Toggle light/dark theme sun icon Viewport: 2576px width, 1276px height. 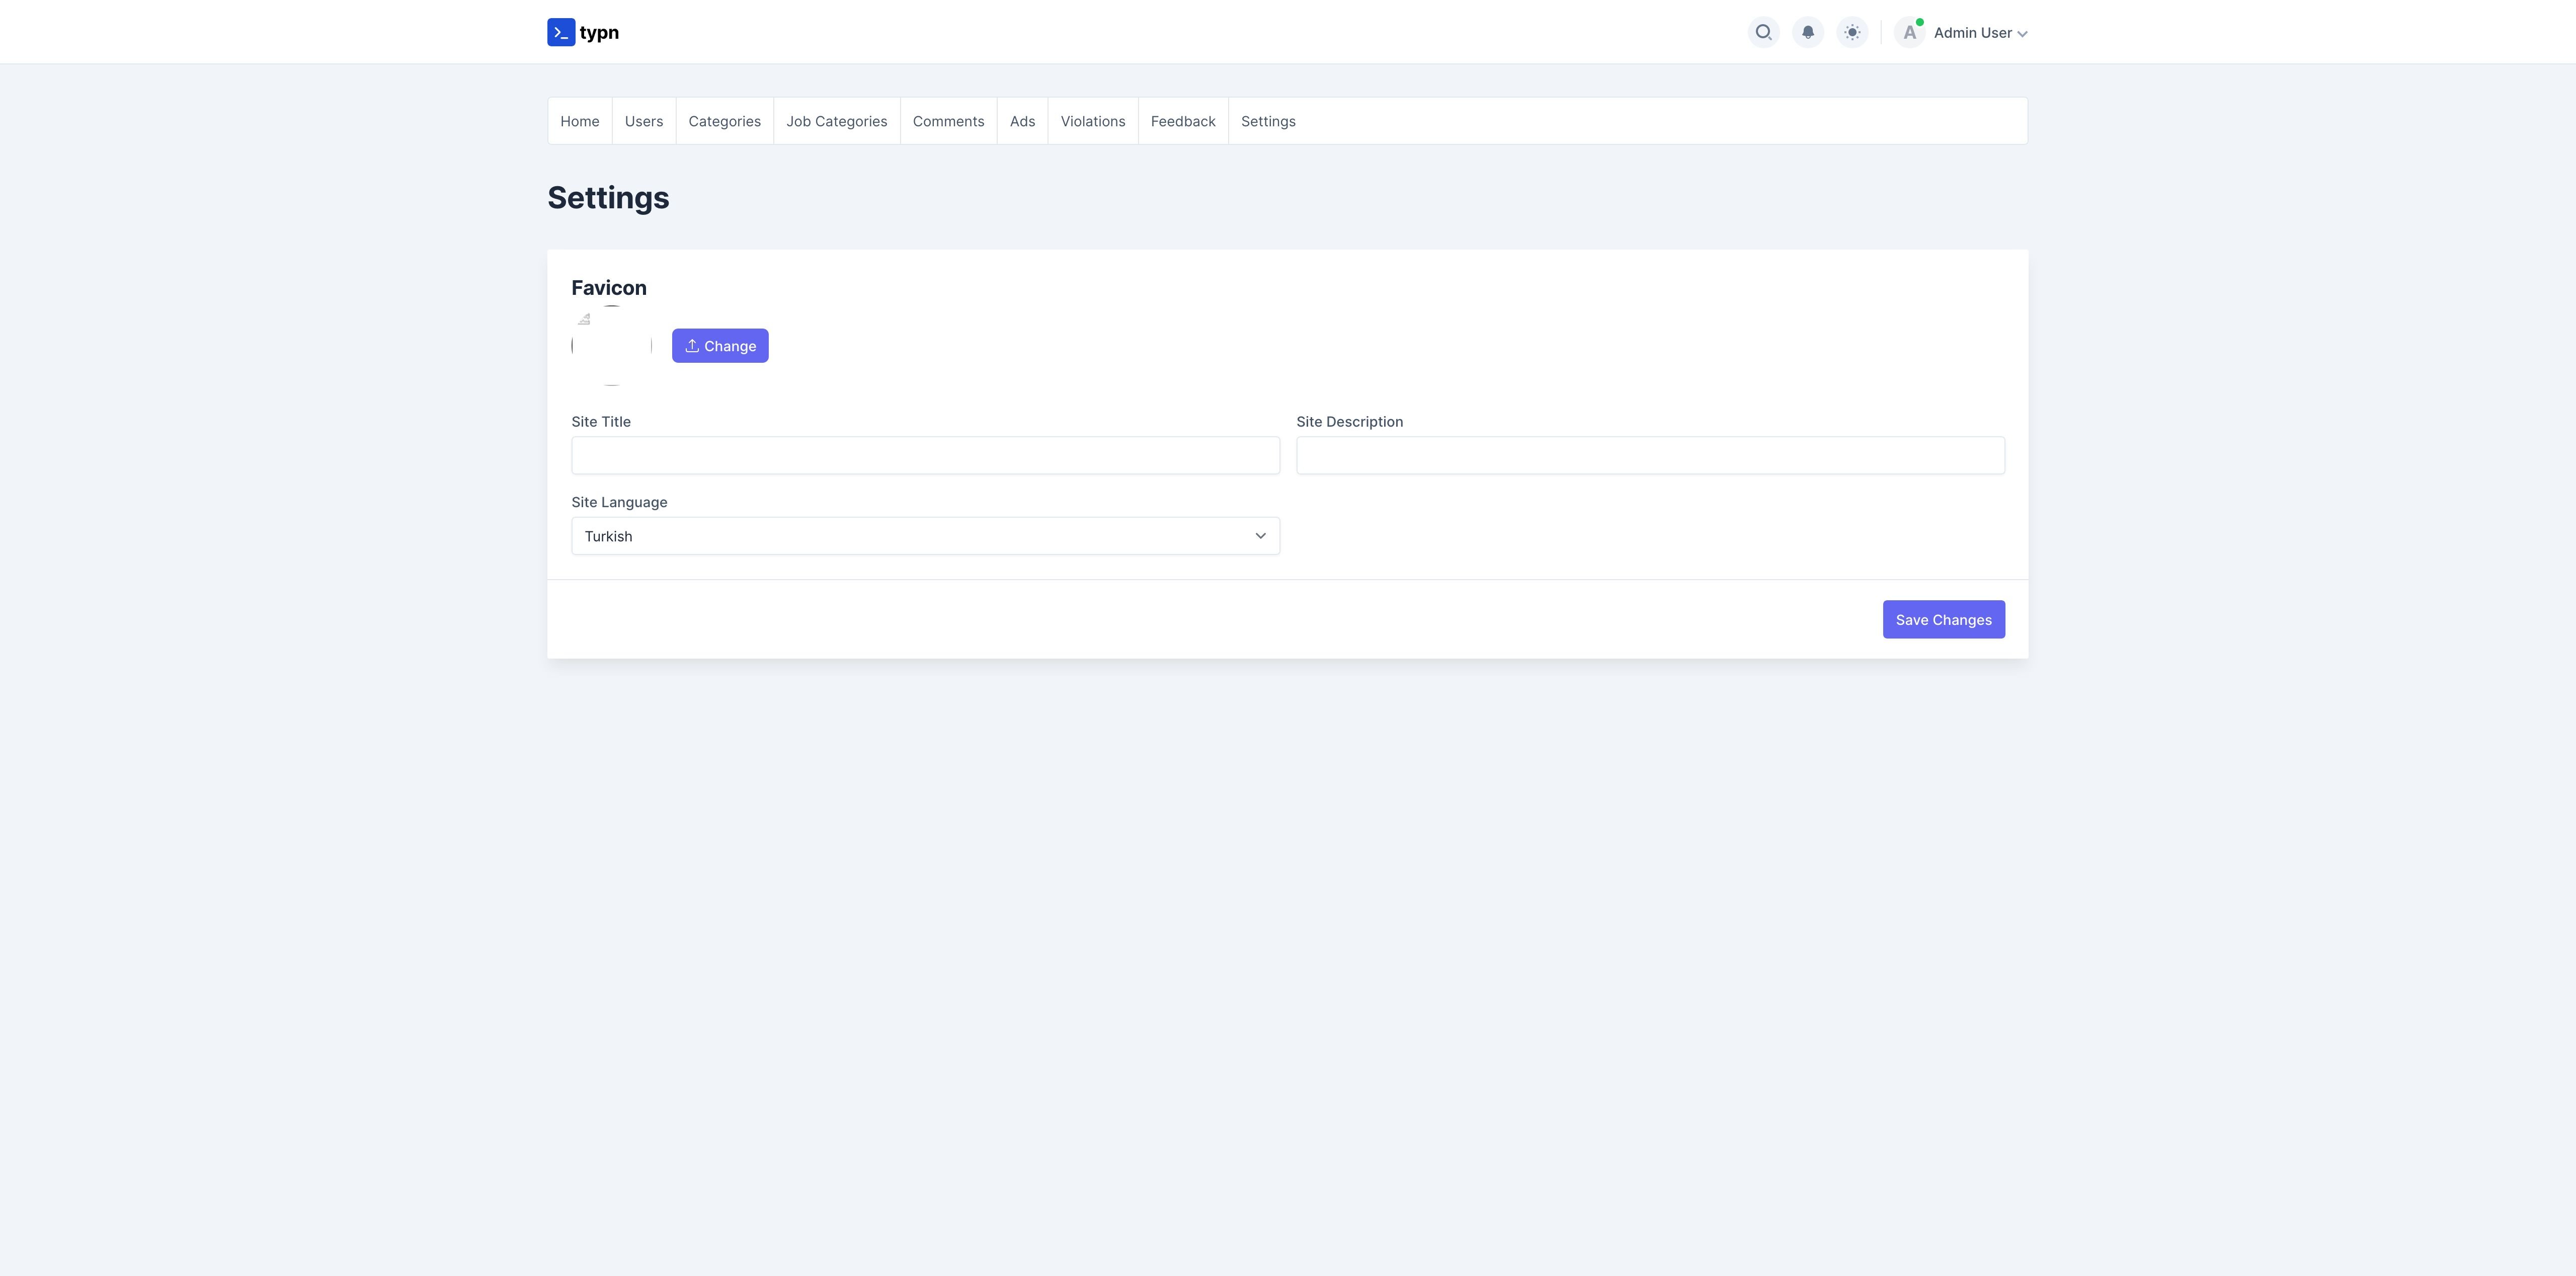(1852, 32)
